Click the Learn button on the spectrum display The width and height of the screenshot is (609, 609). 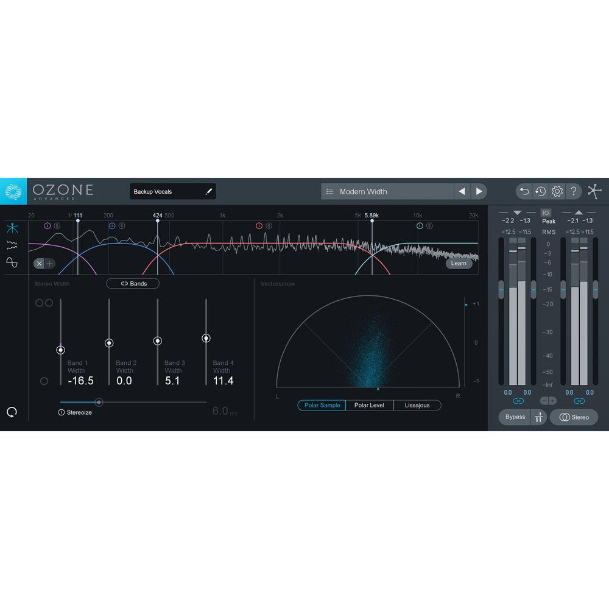(x=459, y=263)
